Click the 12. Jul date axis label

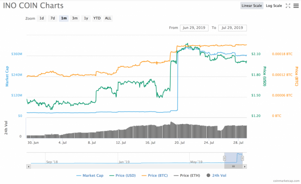pos(121,142)
